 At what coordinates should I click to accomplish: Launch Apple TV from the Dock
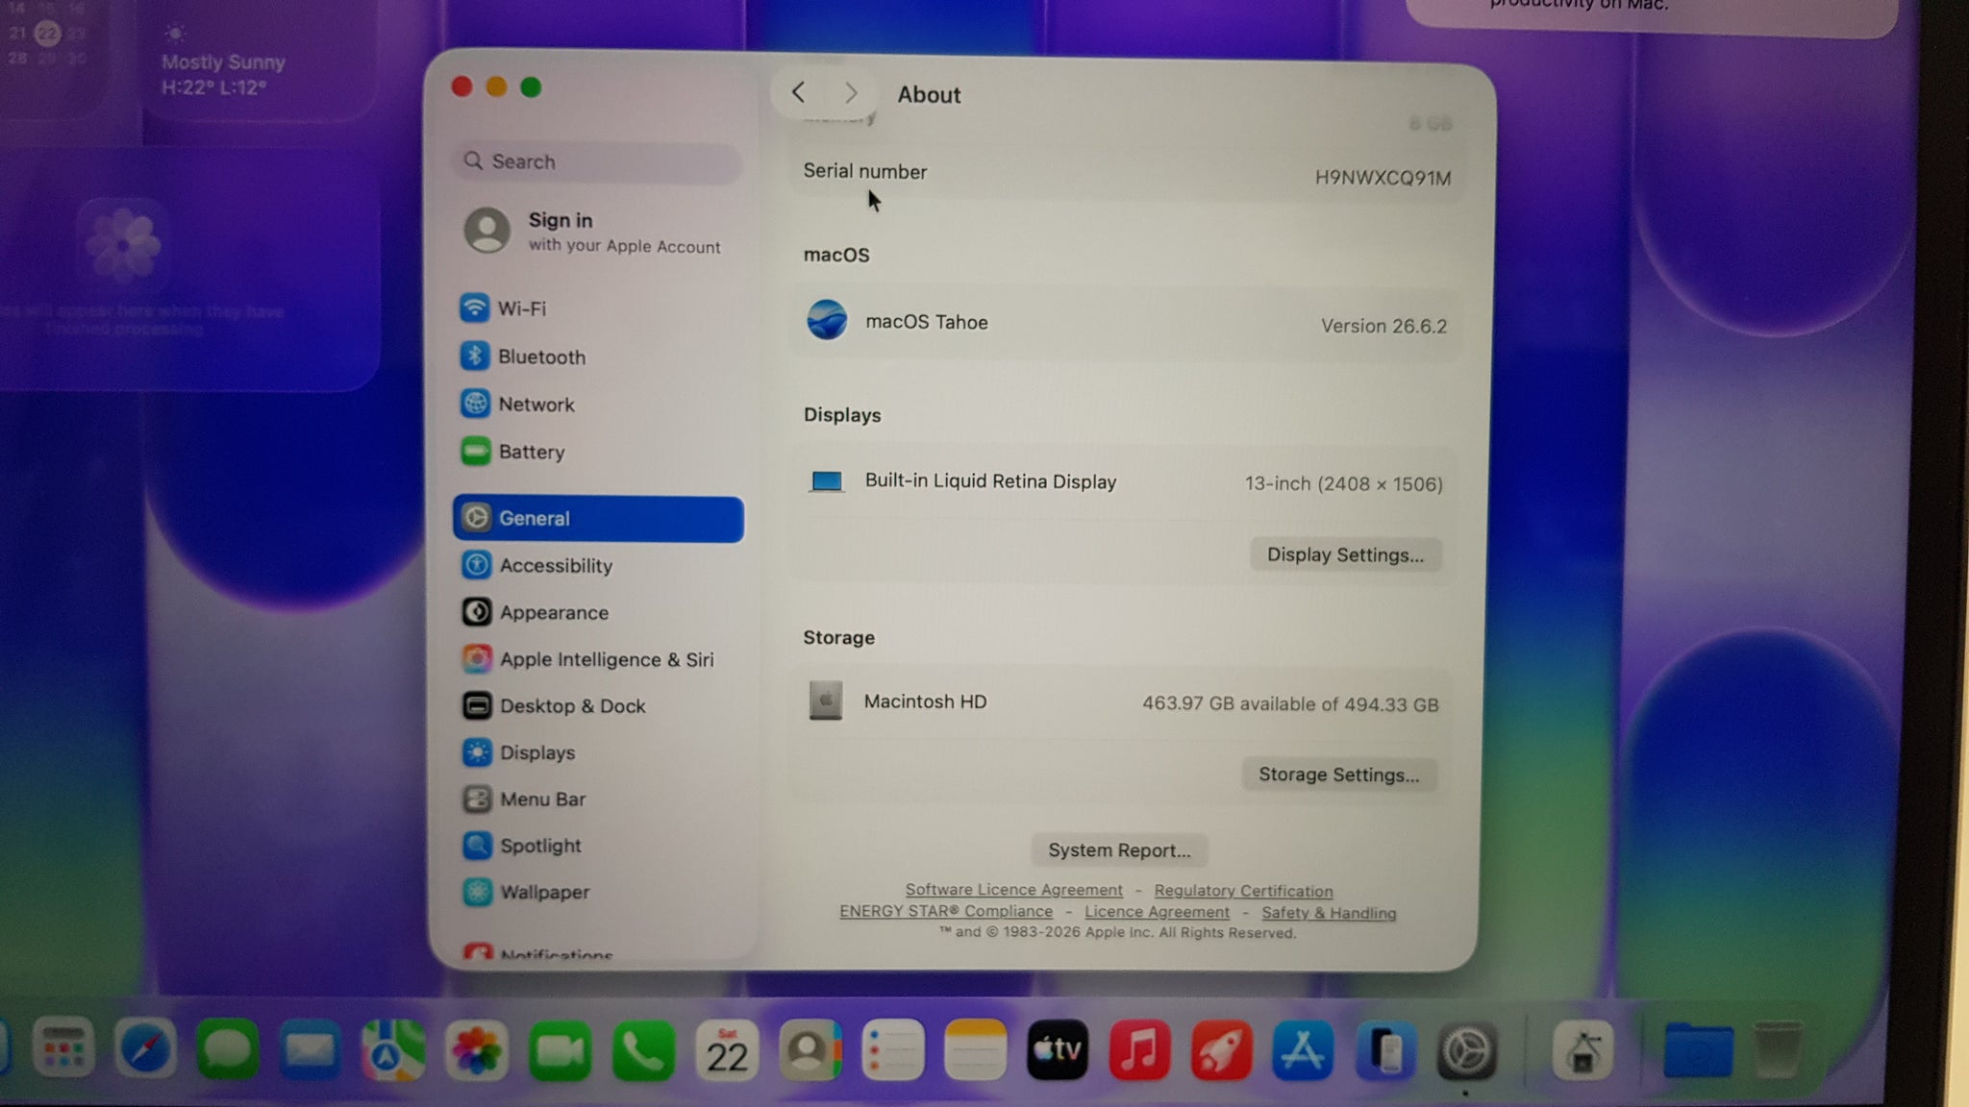click(1058, 1050)
